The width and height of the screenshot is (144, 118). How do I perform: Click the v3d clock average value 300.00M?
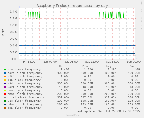tap(110, 83)
